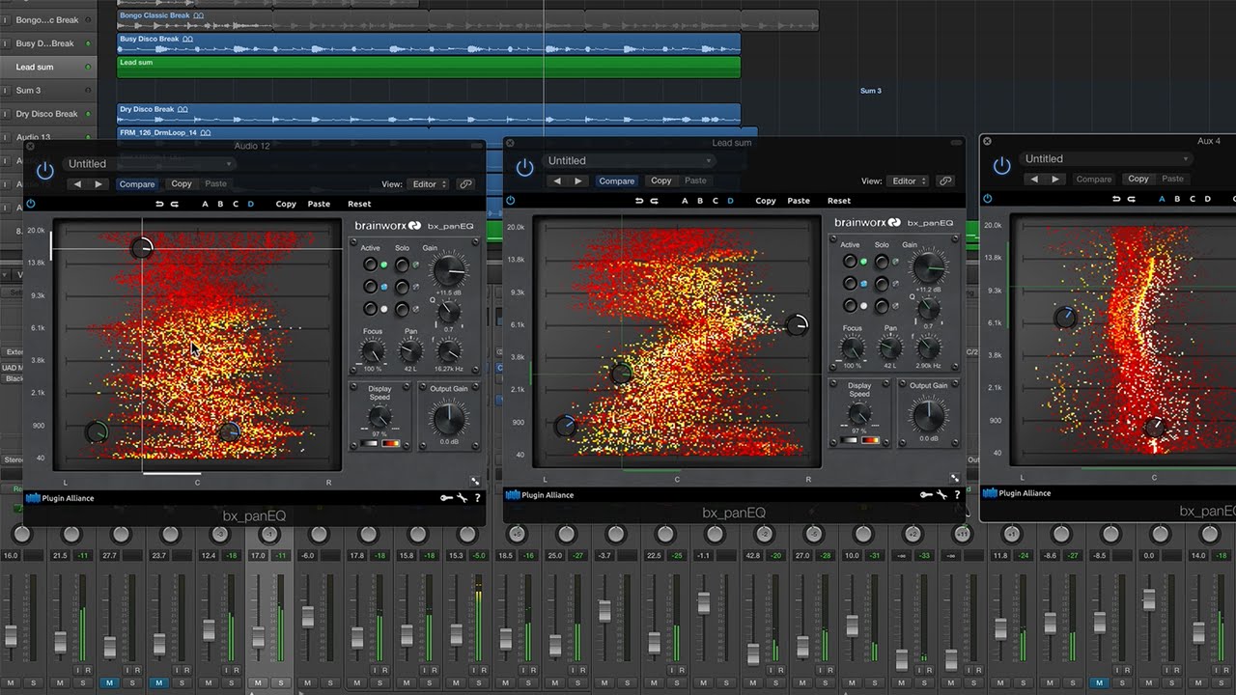
Task: Solo the blue band in the Lead sum plugin
Action: (x=882, y=284)
